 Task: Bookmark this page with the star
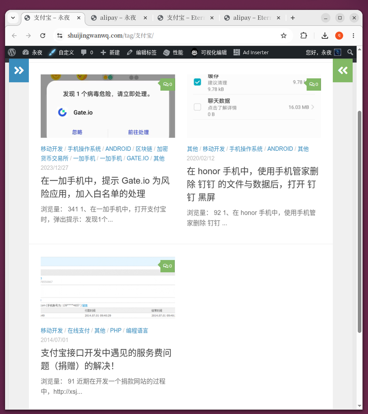(x=284, y=36)
